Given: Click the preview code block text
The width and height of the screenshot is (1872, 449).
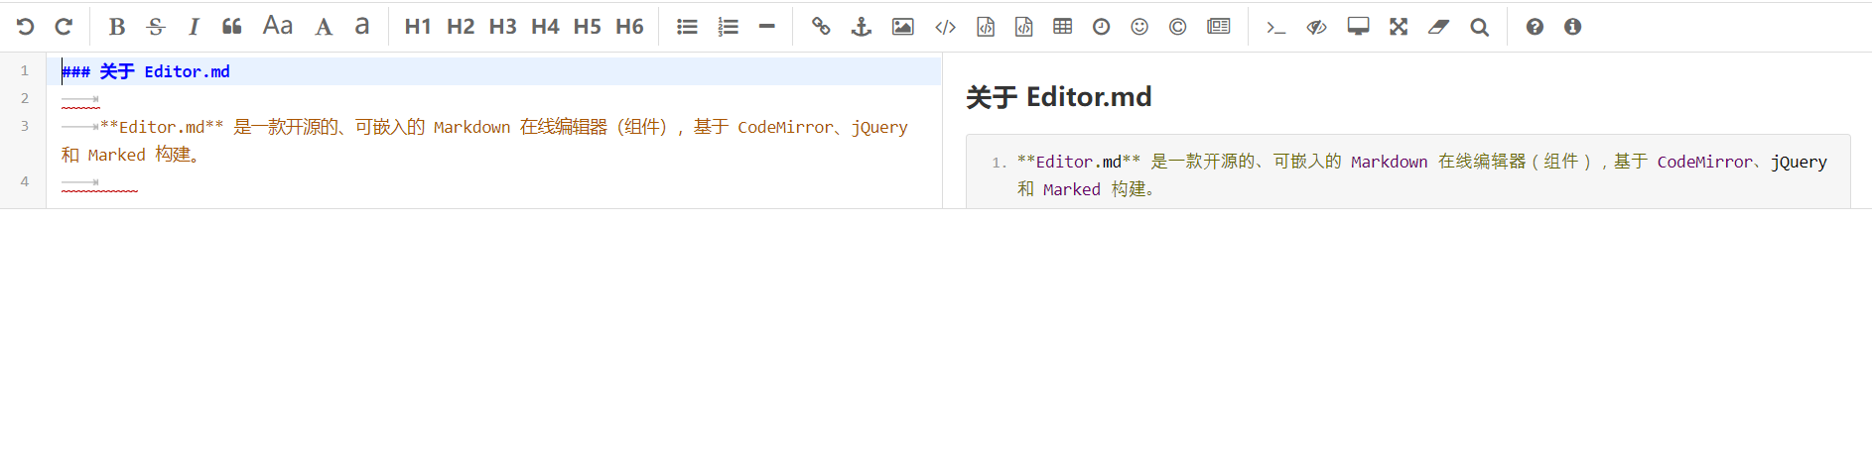Looking at the screenshot, I should pos(1421,175).
